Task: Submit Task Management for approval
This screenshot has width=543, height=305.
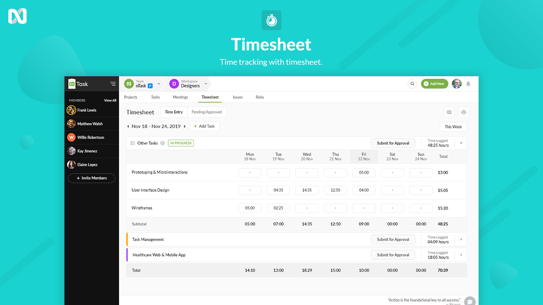Action: click(x=393, y=239)
